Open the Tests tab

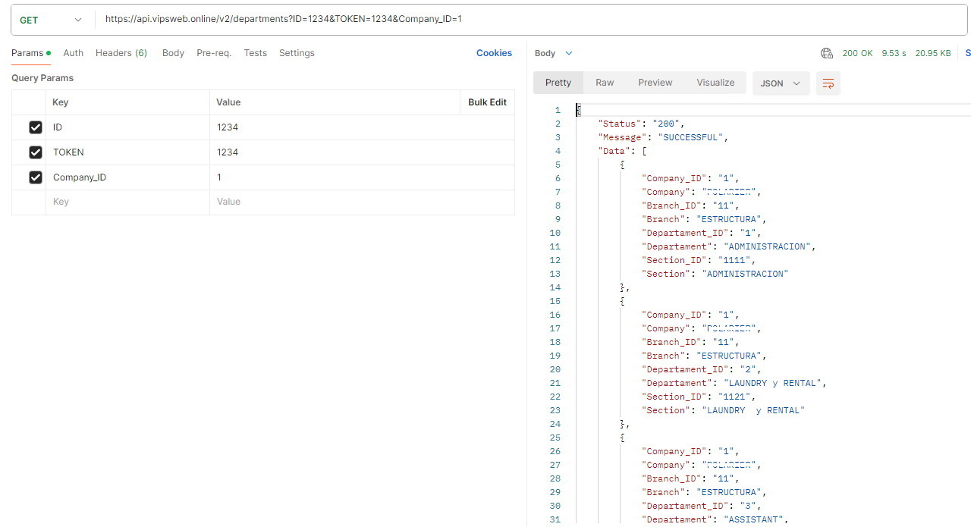pos(255,53)
